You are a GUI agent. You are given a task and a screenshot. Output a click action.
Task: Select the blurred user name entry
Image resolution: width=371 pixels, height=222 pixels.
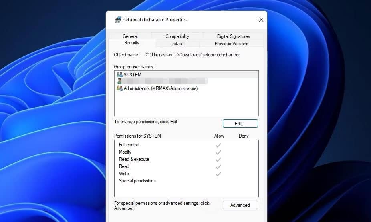(186, 82)
